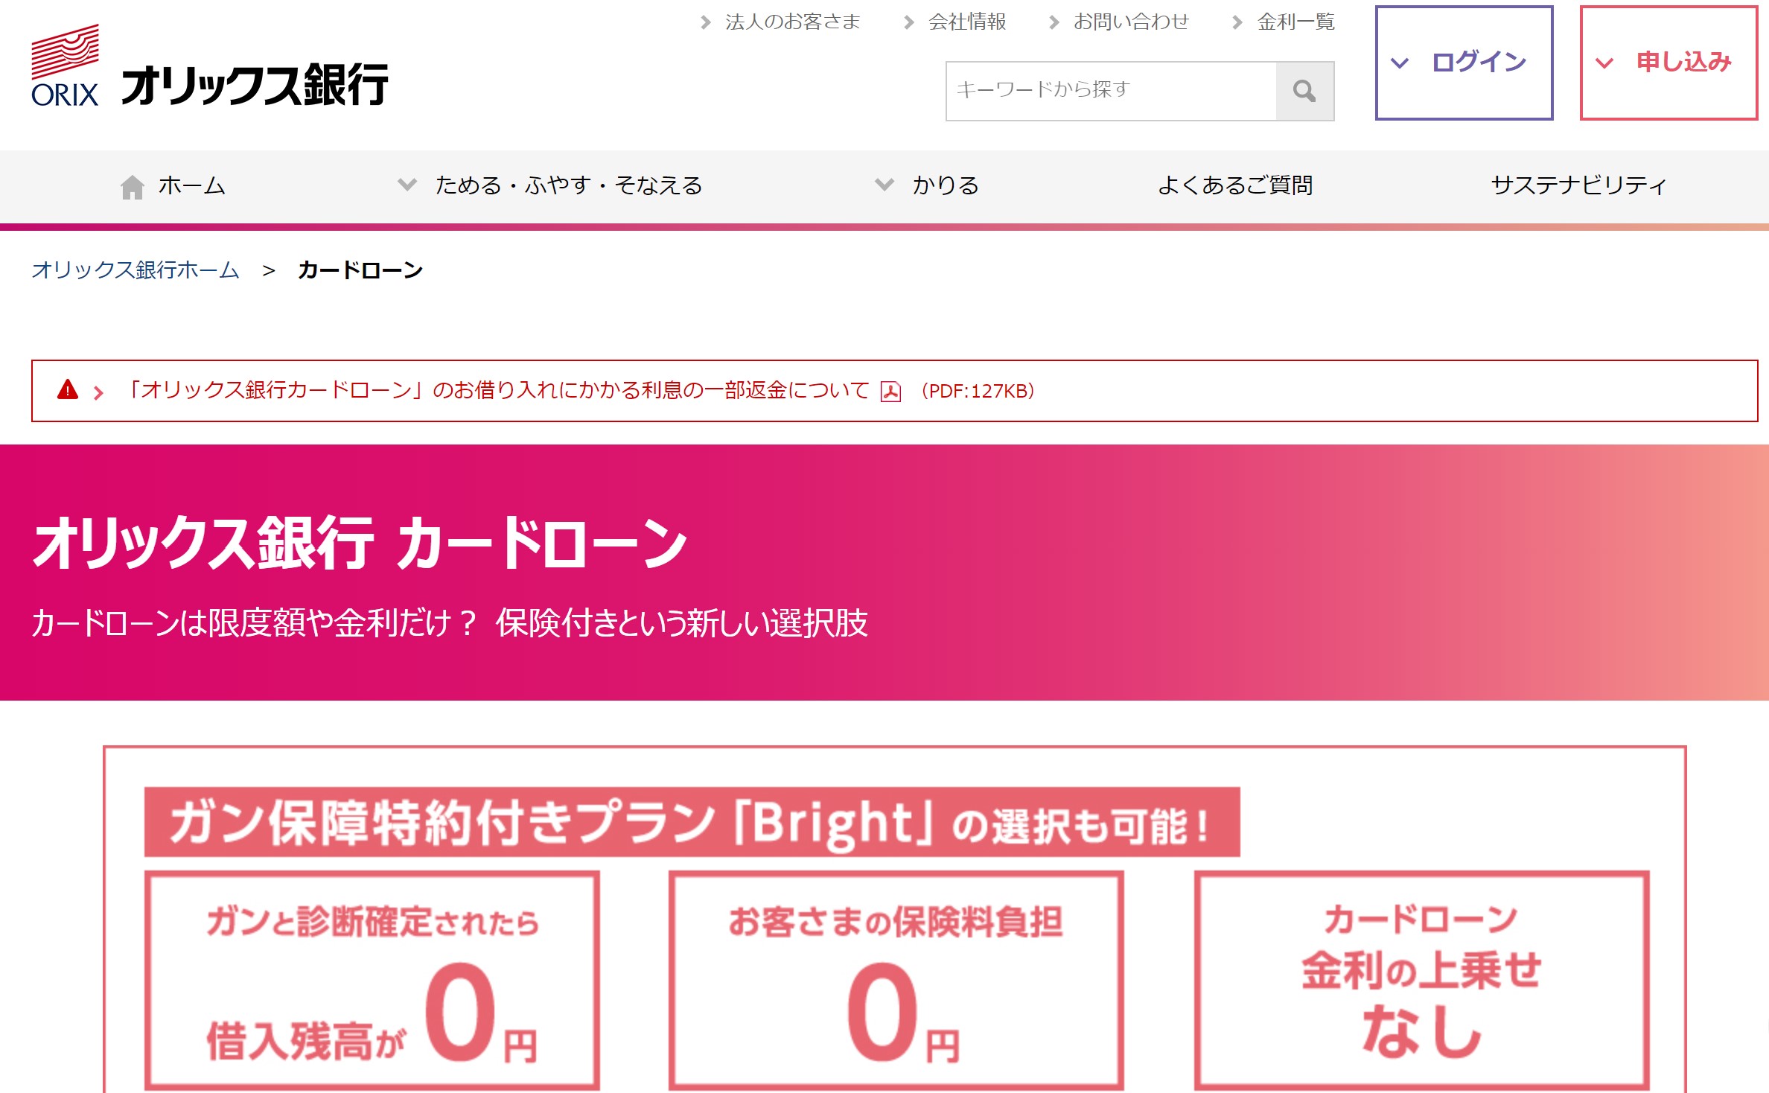Click the オリックス銀行 カードローン heading

360,543
